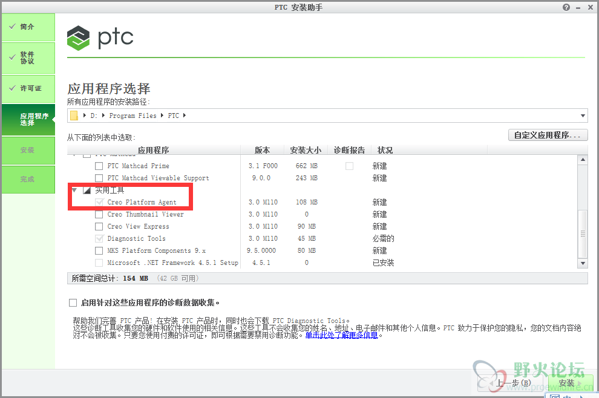The width and height of the screenshot is (599, 398).
Task: Toggle Diagnostic Tools checkbox
Action: coord(99,238)
